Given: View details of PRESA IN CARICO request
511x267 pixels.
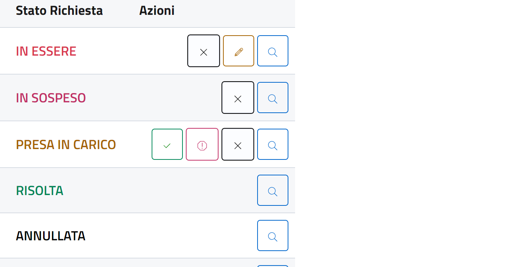Looking at the screenshot, I should tap(273, 144).
